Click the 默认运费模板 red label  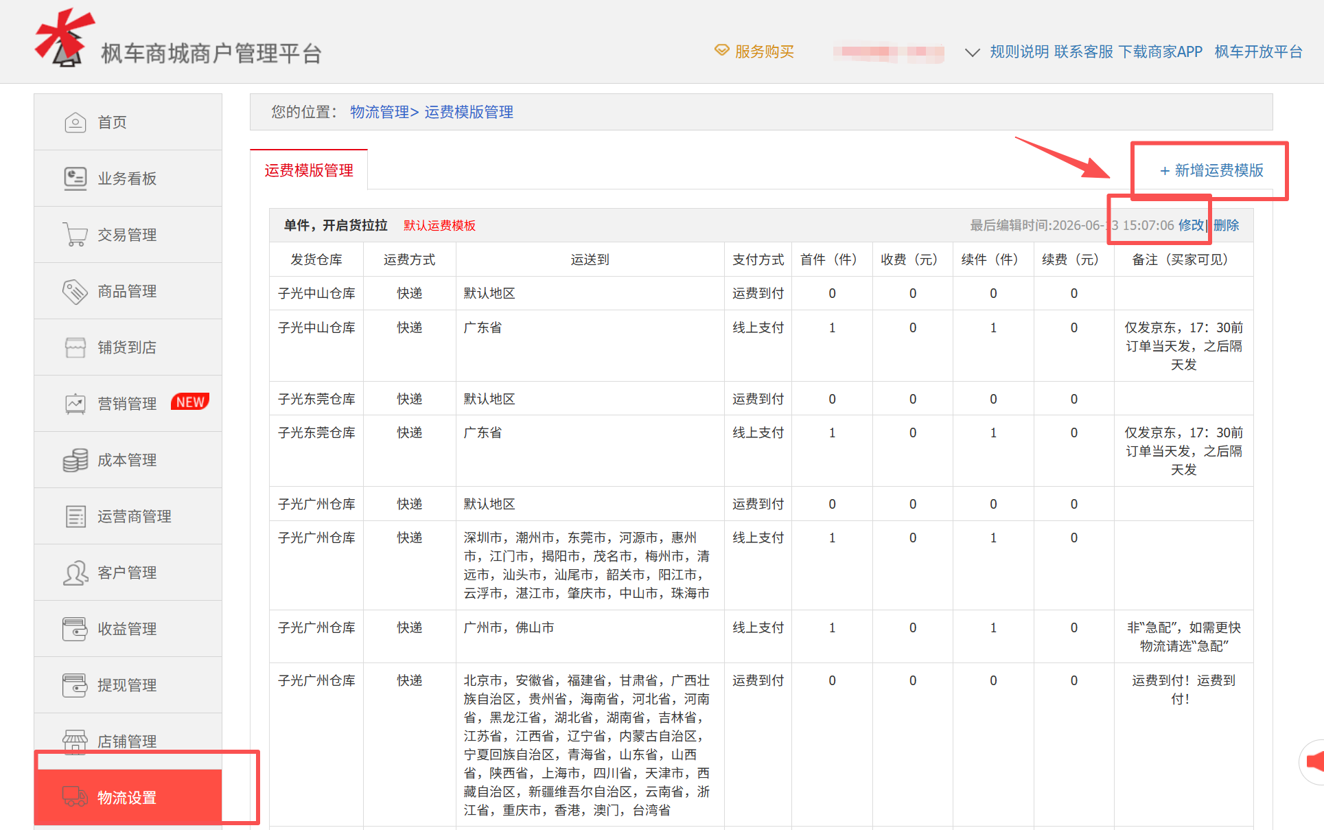click(x=439, y=225)
